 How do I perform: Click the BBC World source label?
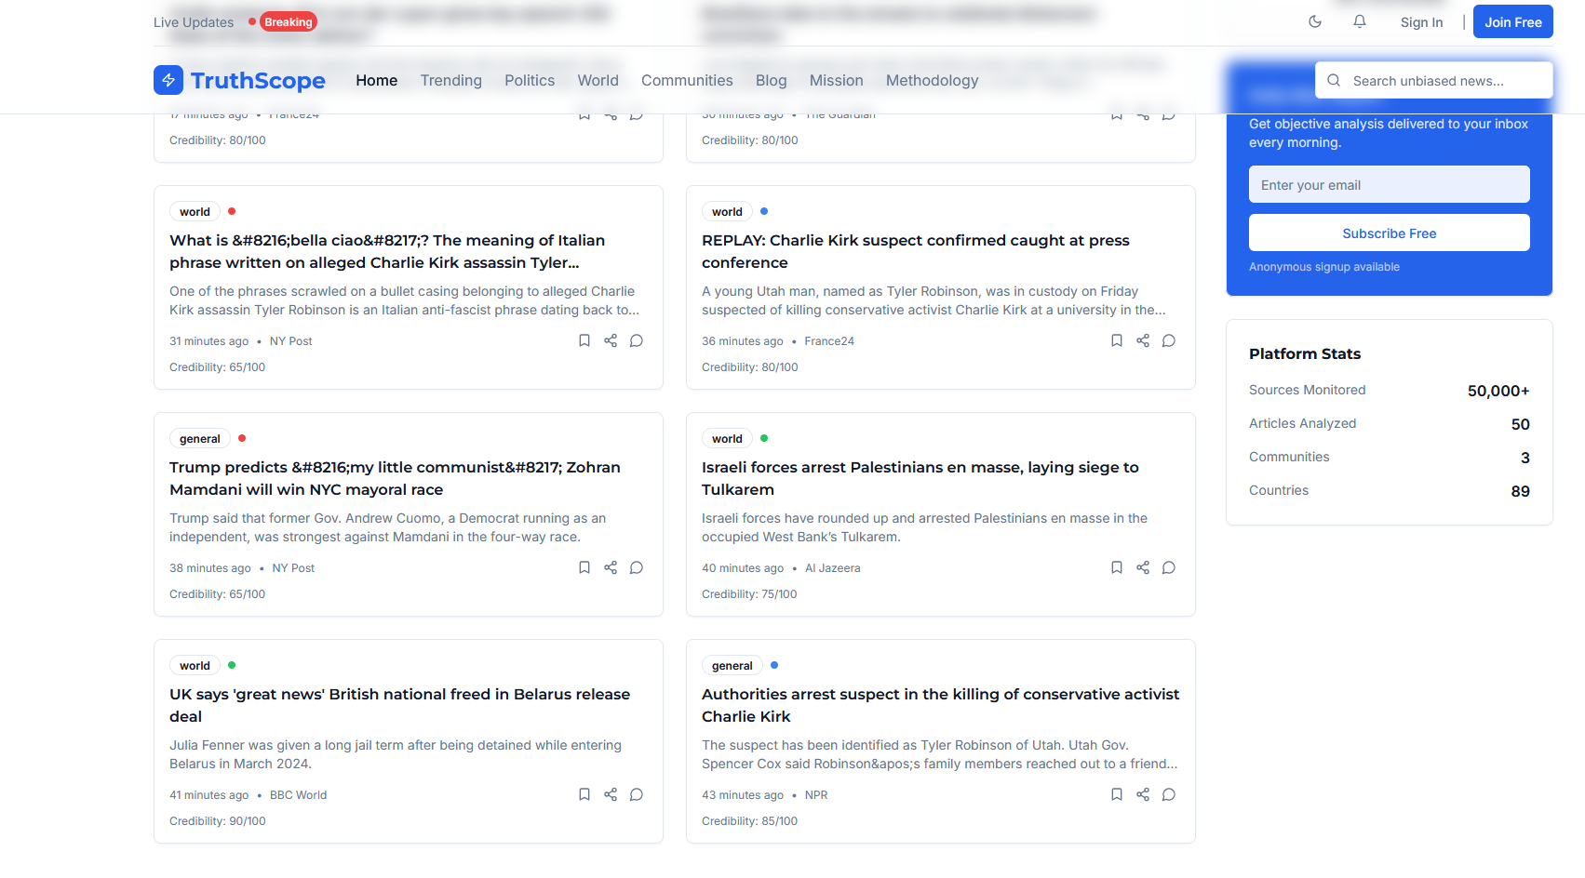click(299, 794)
